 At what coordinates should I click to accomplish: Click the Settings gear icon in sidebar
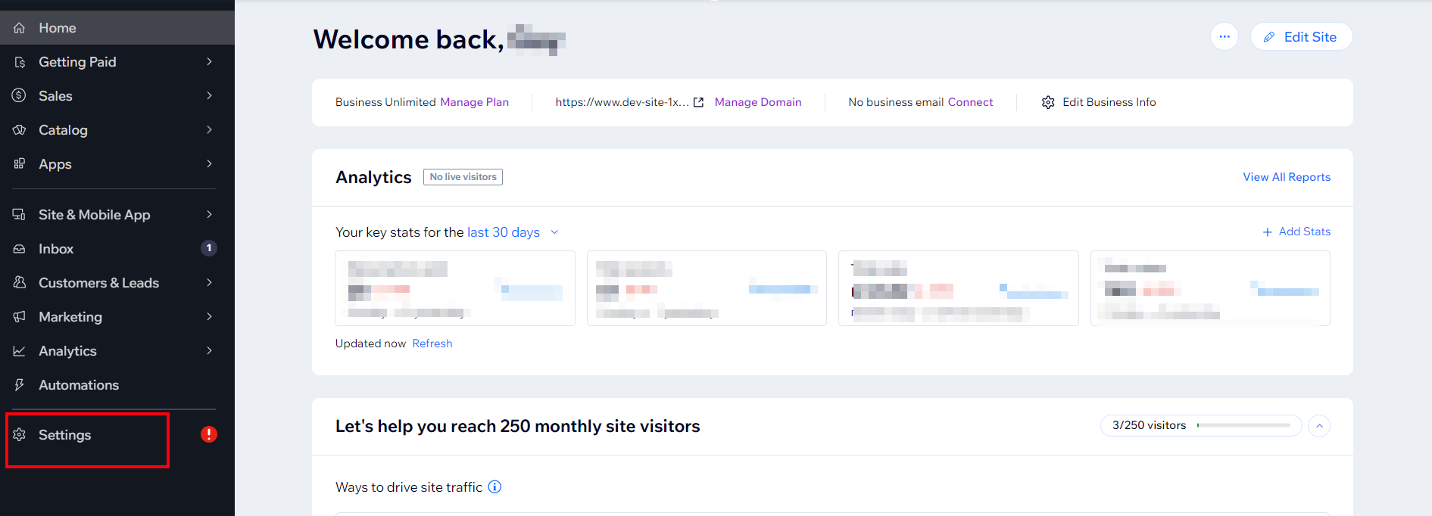[x=20, y=435]
